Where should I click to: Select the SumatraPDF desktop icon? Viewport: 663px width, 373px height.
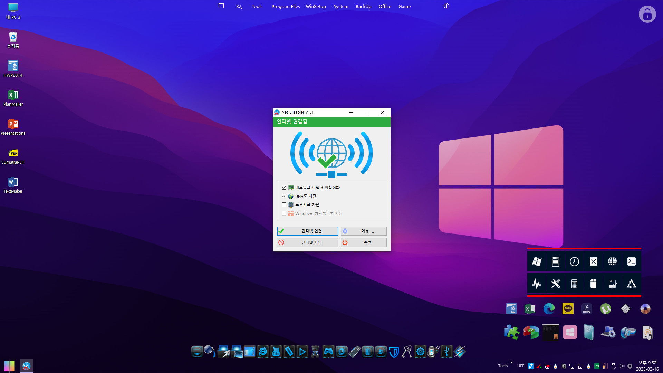13,156
